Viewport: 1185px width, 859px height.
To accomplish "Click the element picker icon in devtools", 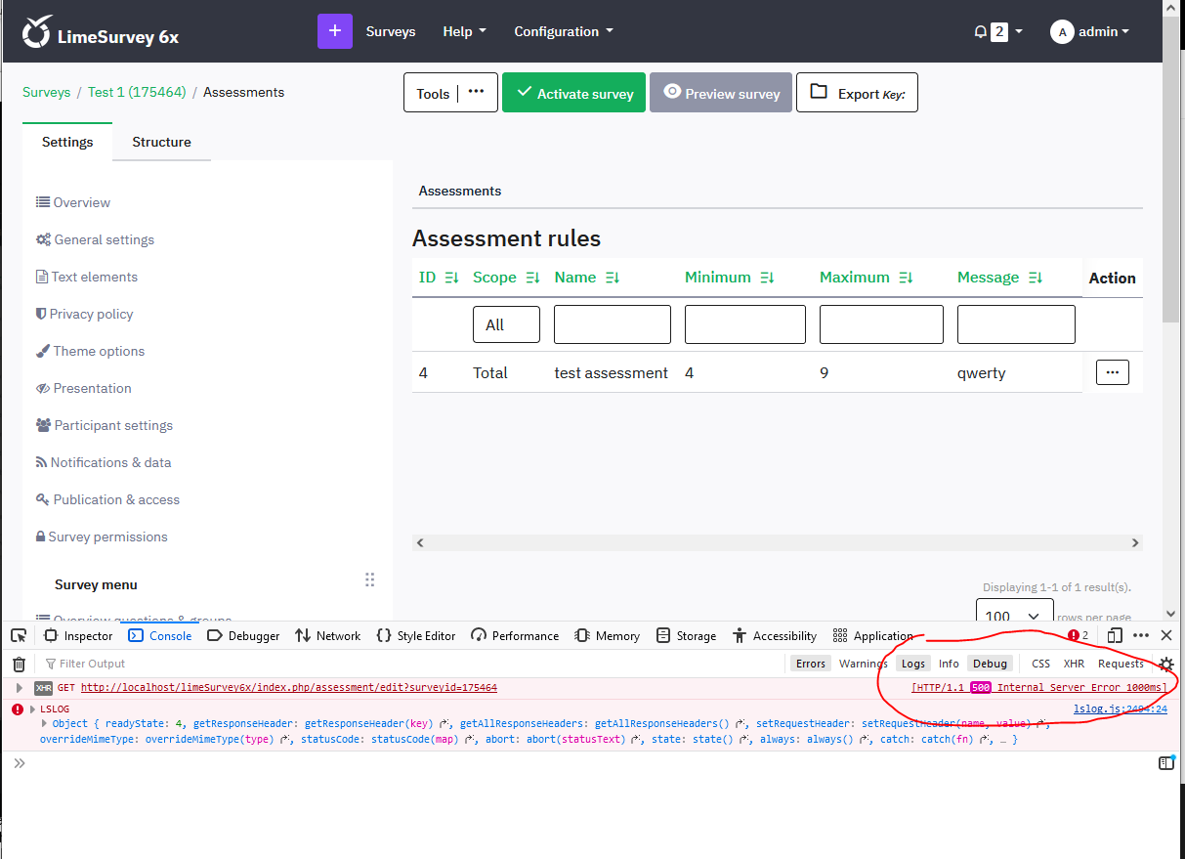I will (x=19, y=635).
